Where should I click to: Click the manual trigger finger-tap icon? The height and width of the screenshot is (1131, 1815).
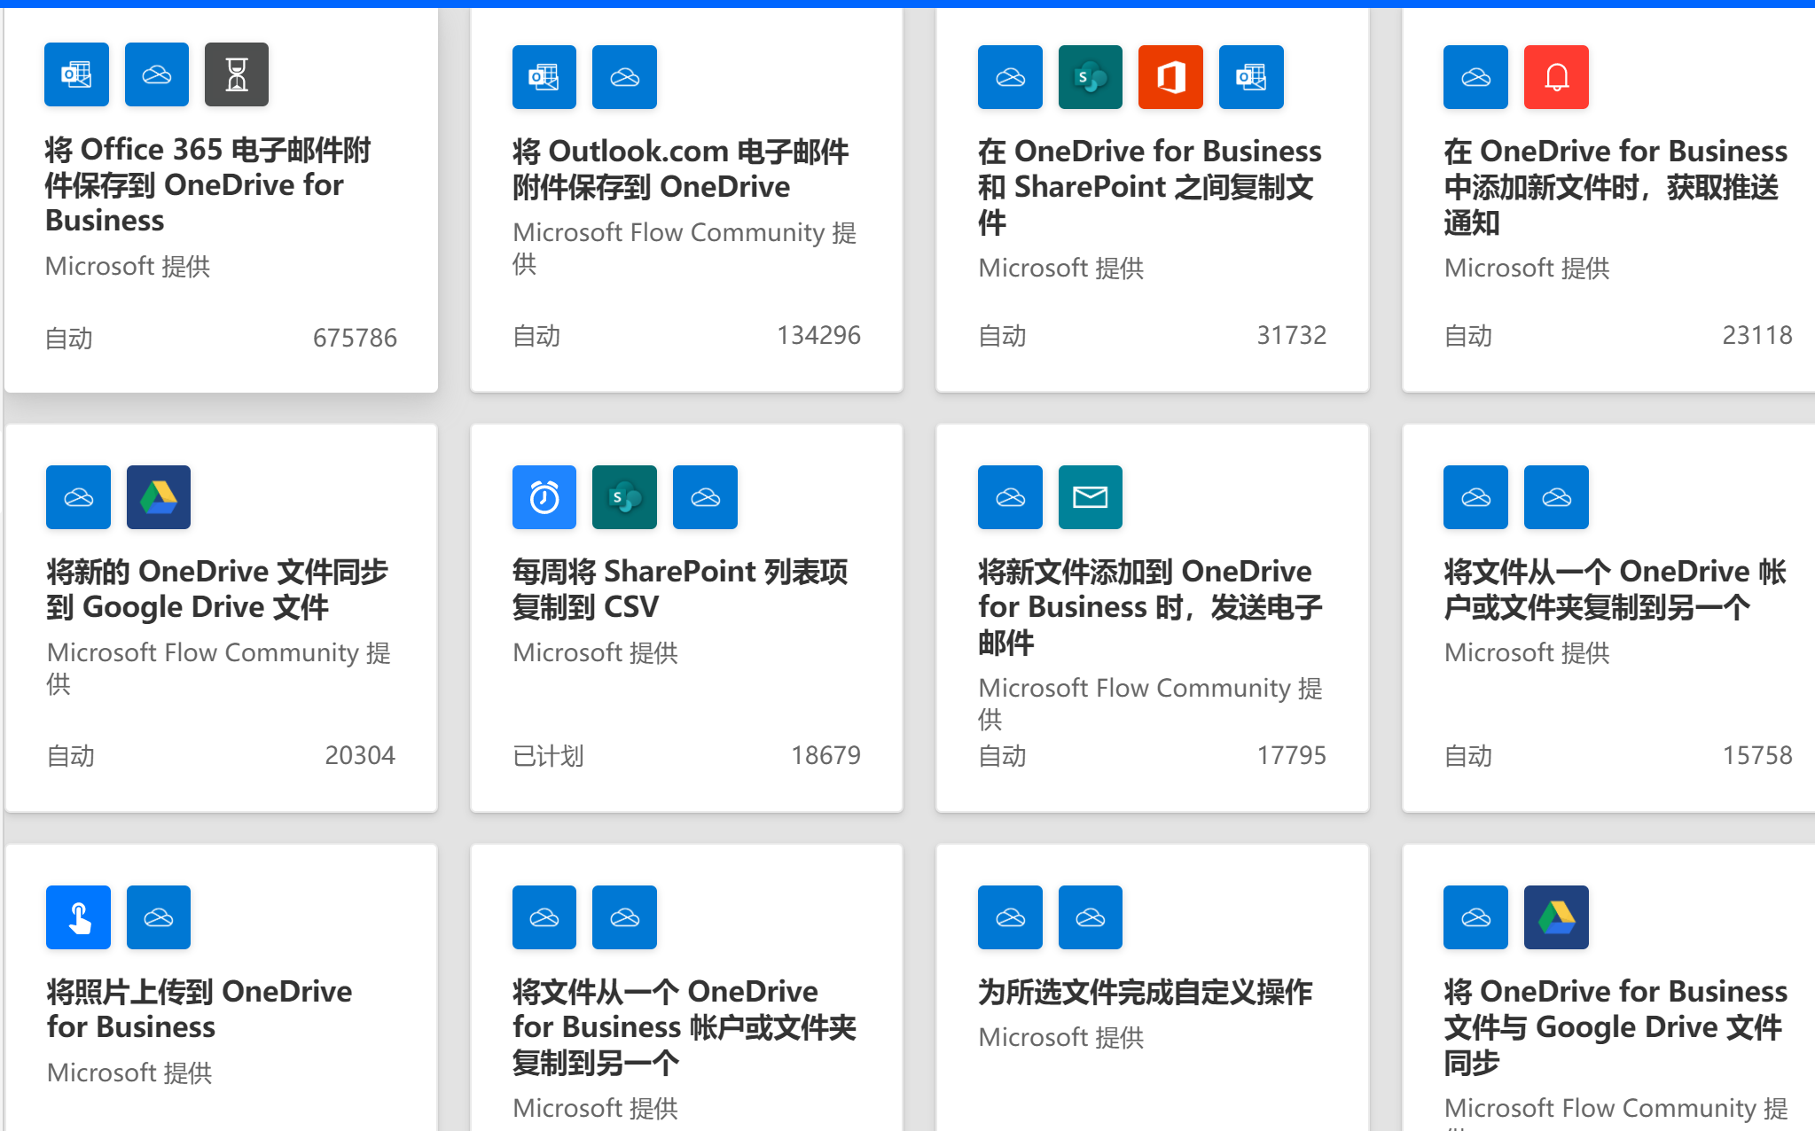pos(78,917)
